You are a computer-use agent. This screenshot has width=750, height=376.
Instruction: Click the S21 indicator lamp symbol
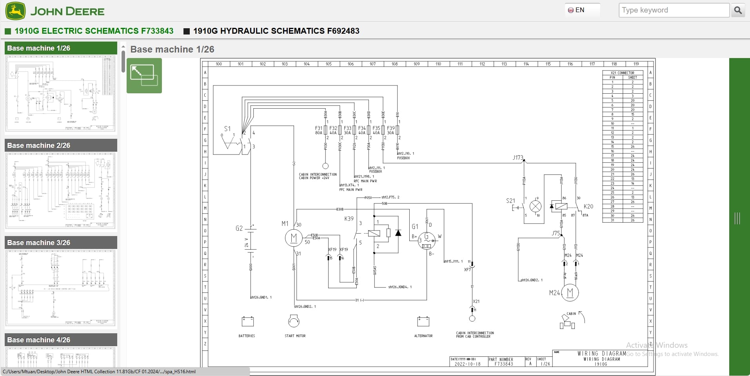(x=535, y=206)
